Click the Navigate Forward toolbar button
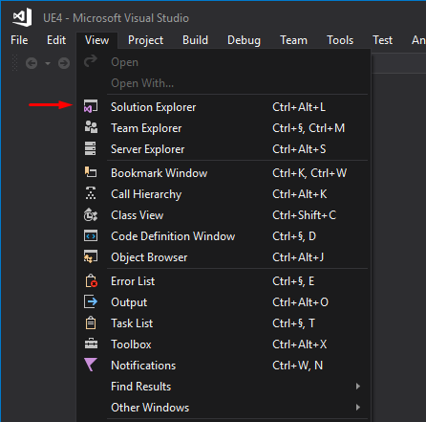The width and height of the screenshot is (426, 422). tap(64, 63)
